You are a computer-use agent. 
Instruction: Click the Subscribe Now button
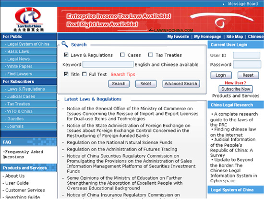click(x=236, y=89)
